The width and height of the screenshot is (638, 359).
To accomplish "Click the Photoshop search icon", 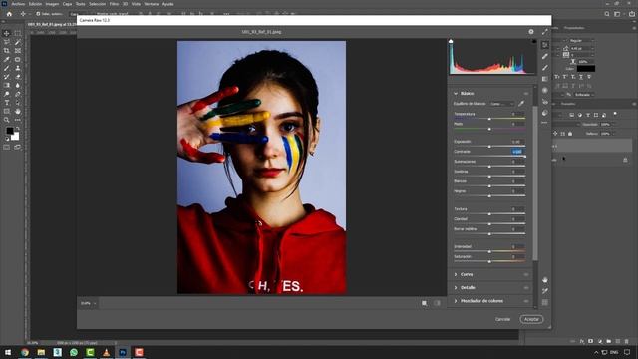I will [607, 14].
